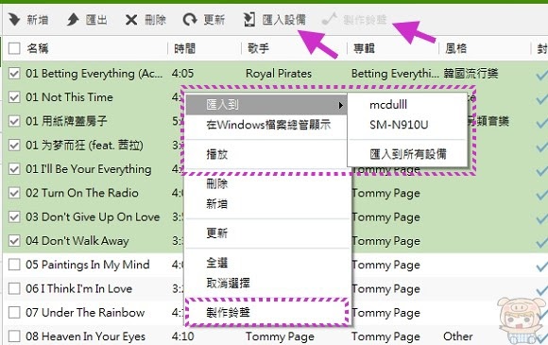Sort by the 風格 column header

click(x=455, y=48)
